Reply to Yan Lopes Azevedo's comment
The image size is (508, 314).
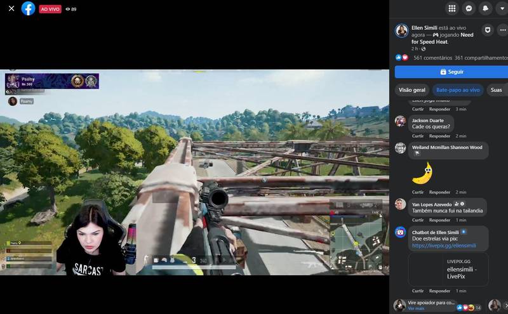(439, 220)
